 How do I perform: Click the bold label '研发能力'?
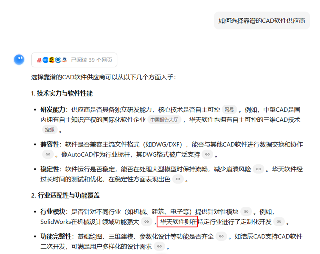(x=53, y=110)
